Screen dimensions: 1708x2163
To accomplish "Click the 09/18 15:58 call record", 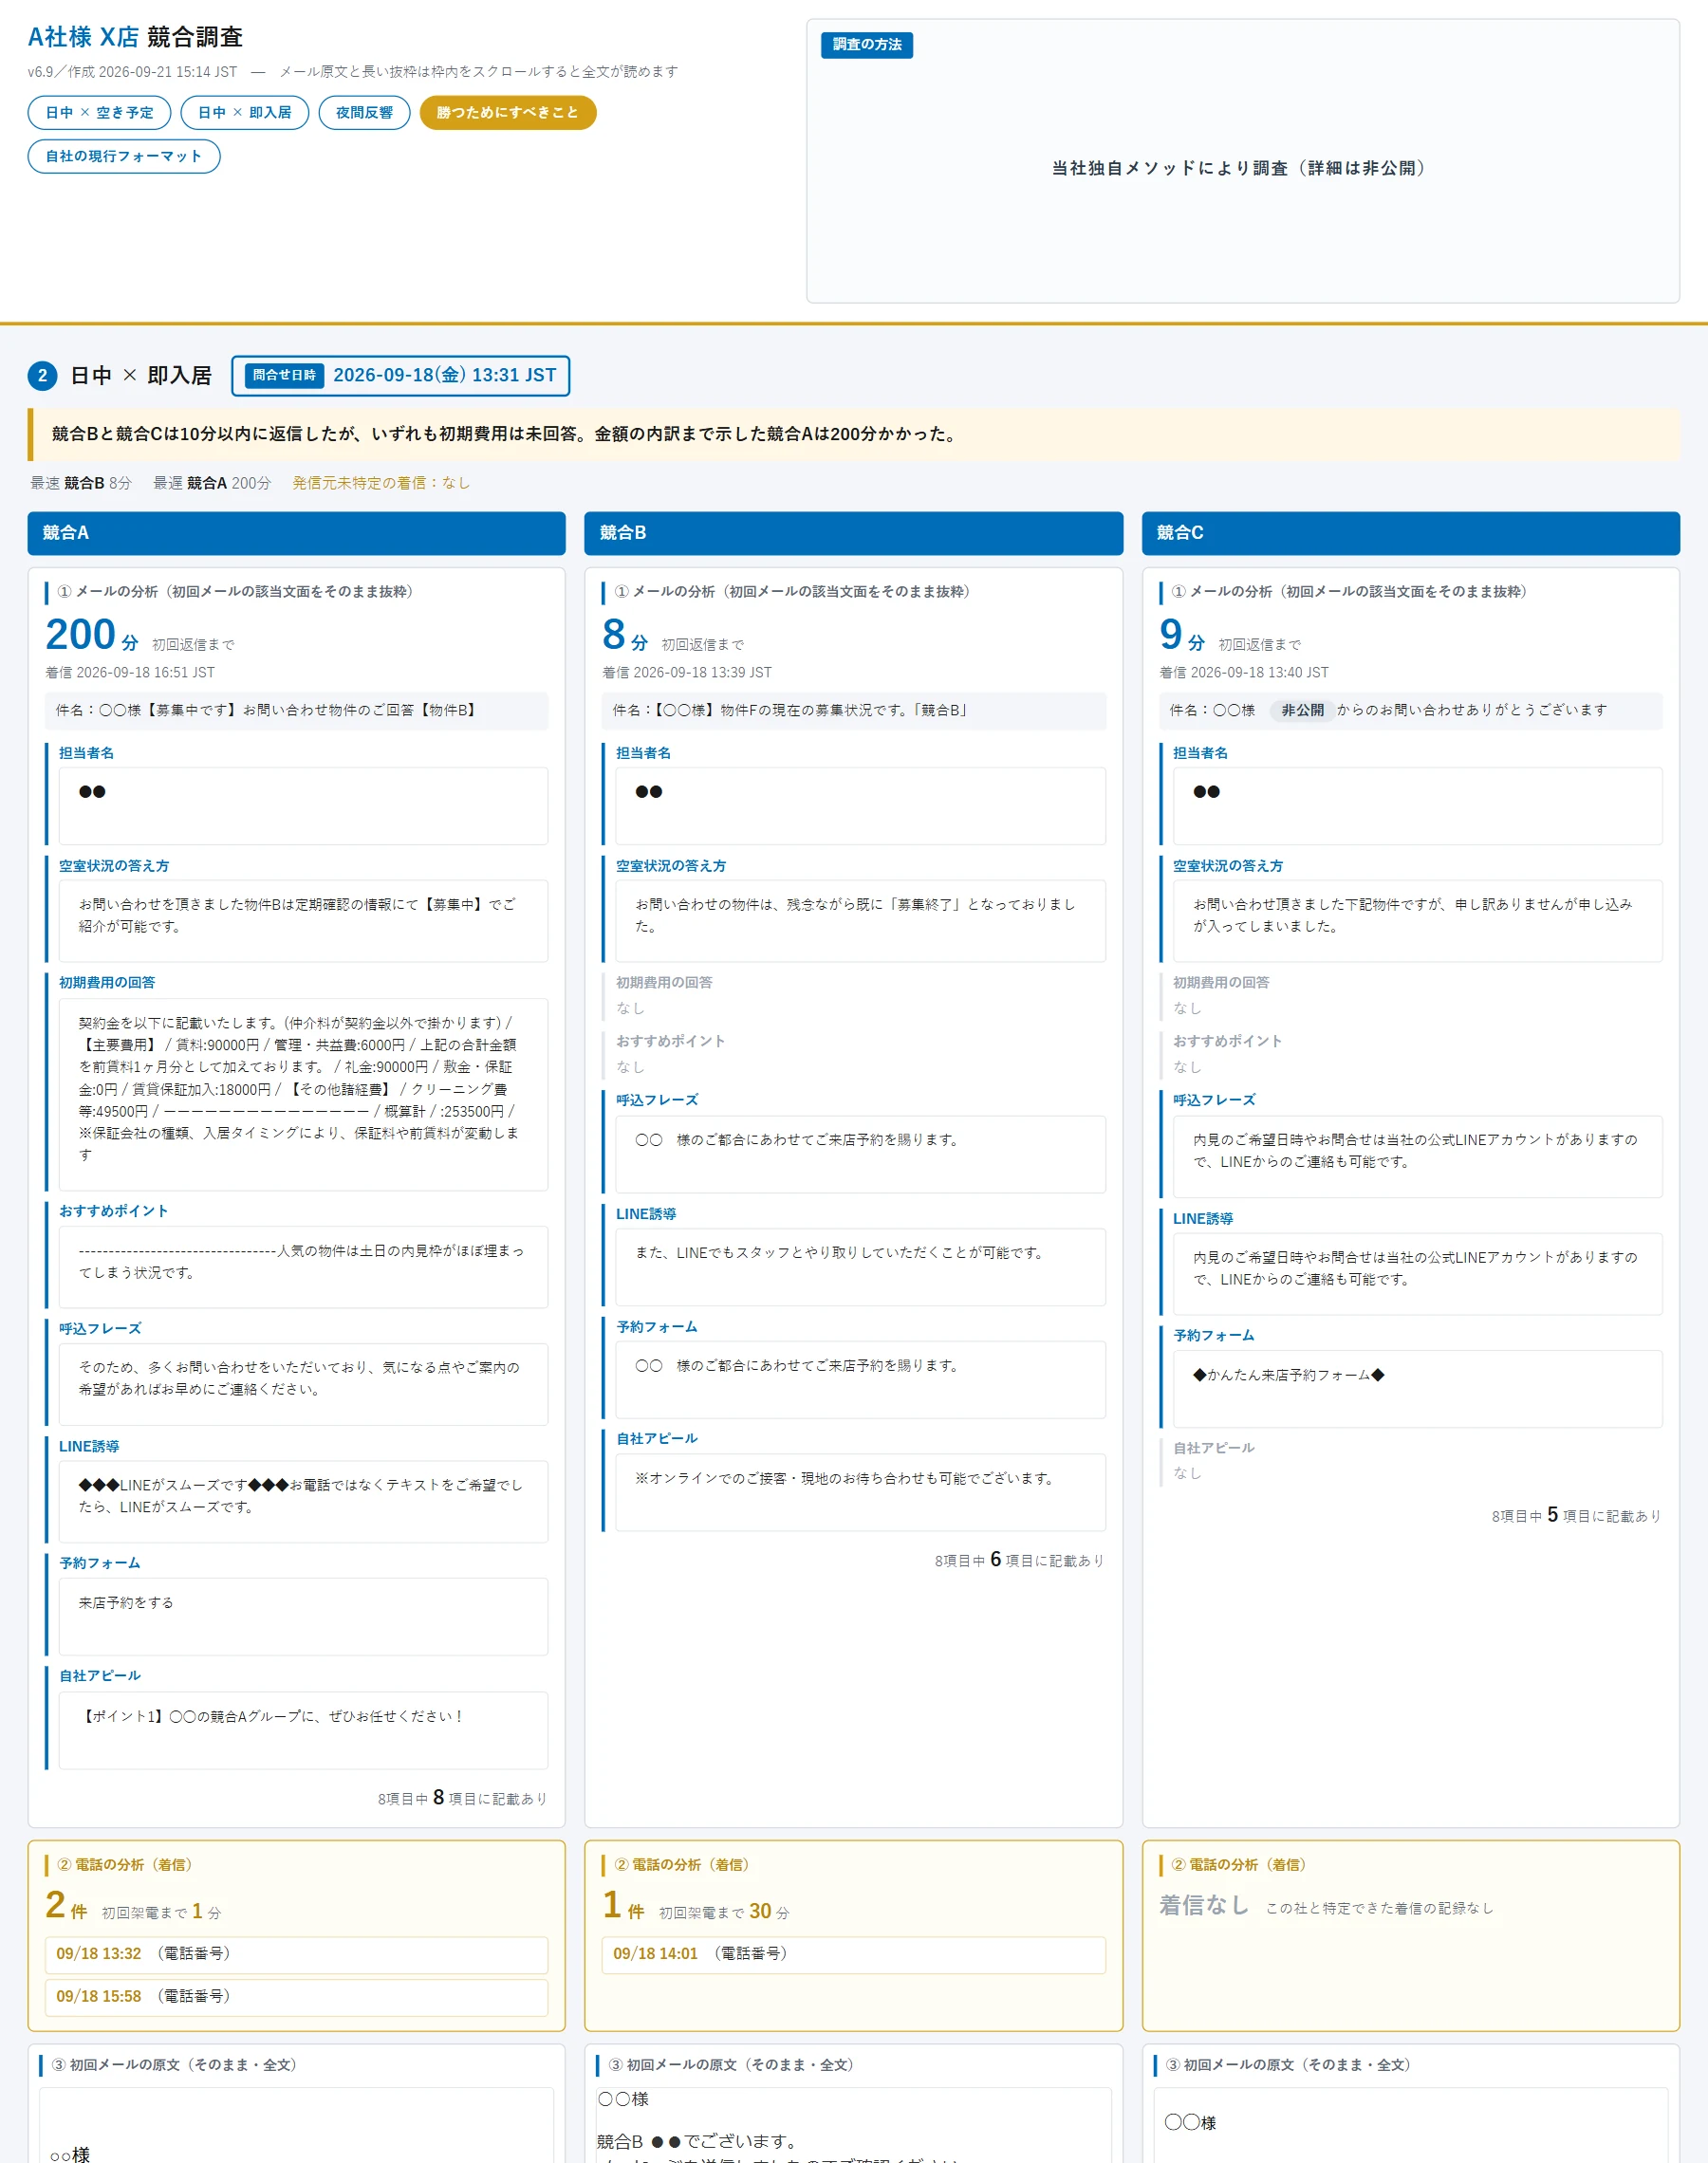I will pos(296,1997).
